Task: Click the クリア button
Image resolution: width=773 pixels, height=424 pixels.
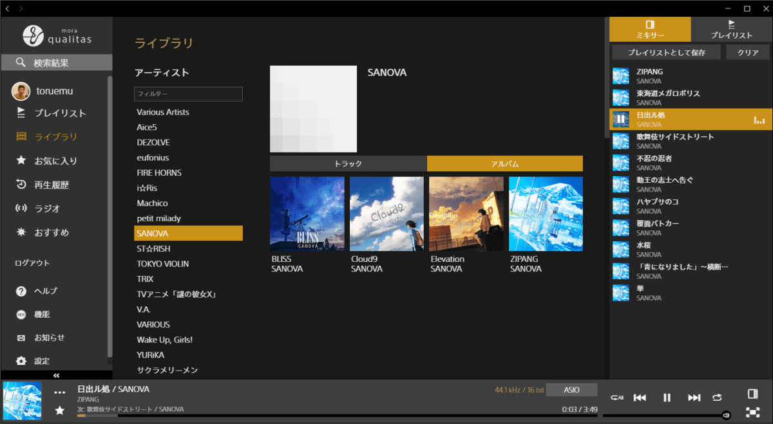Action: tap(748, 52)
